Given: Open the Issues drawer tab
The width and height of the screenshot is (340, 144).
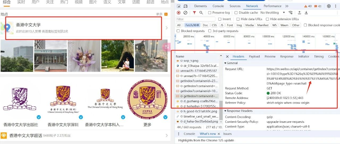Looking at the screenshot, I should tap(227, 134).
